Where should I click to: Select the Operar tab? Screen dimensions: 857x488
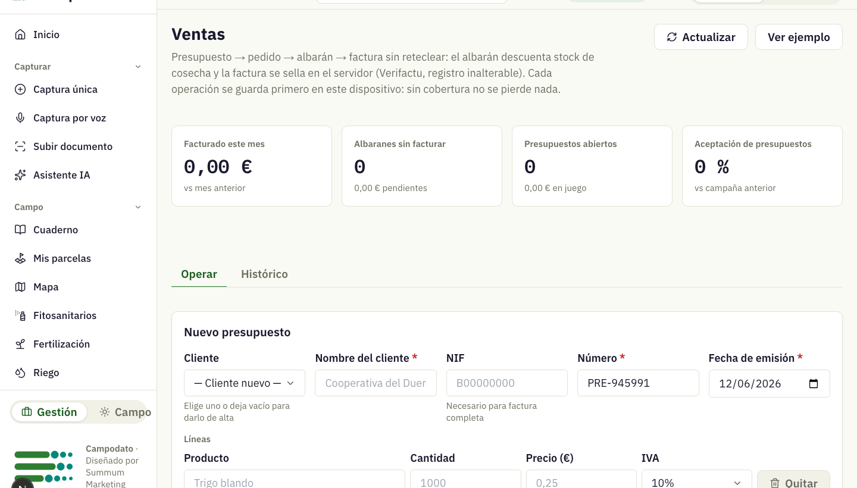[199, 274]
